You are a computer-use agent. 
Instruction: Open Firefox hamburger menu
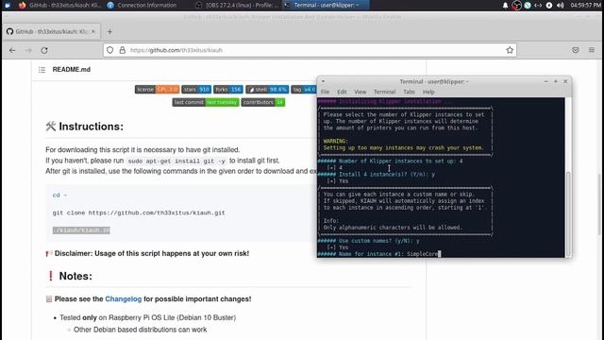592,50
